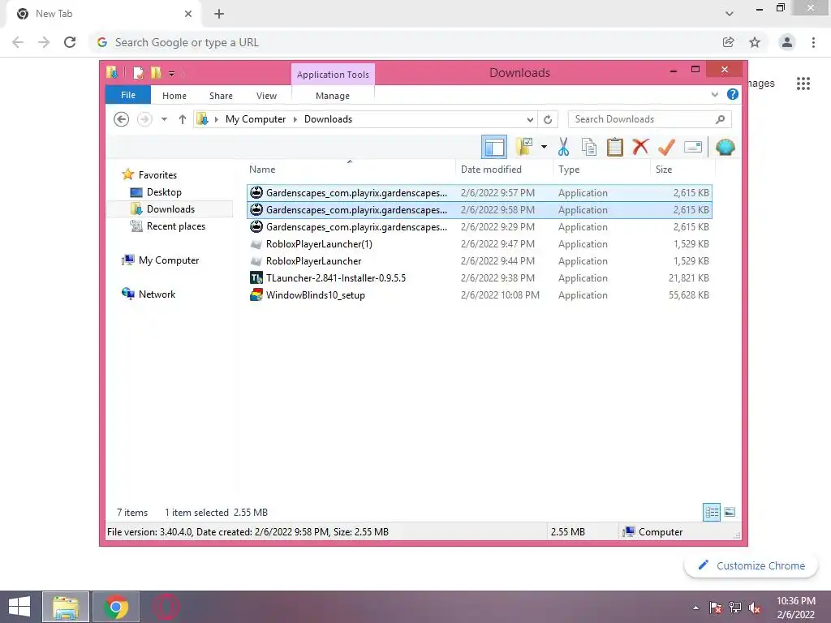
Task: Open the Manage ribbon tab
Action: (332, 96)
